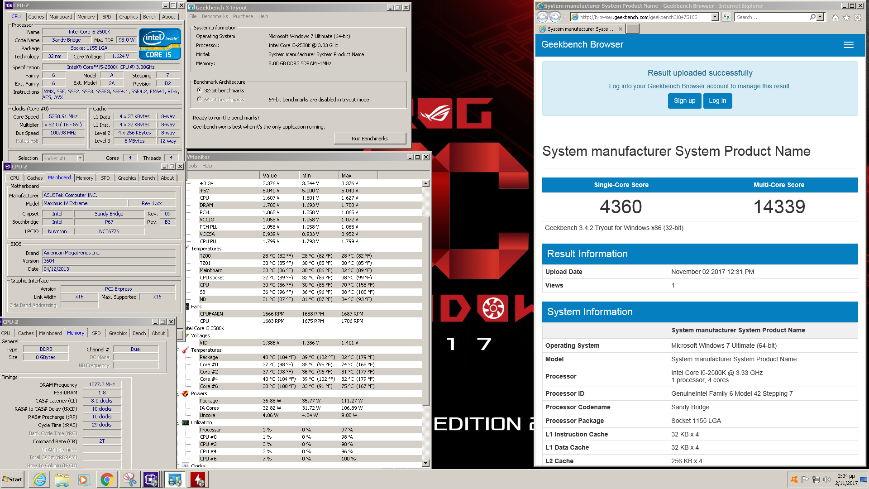The height and width of the screenshot is (489, 869).
Task: Click Action Center flag in tray
Action: (x=805, y=479)
